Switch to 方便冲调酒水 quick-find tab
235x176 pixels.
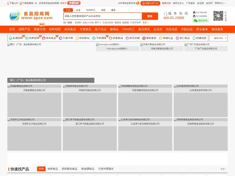[106, 169]
